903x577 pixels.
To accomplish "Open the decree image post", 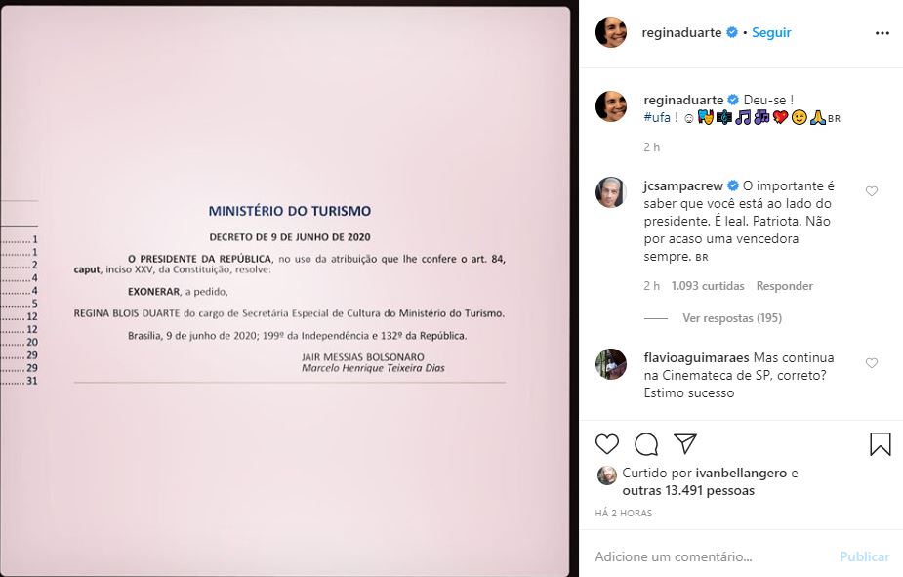I will coord(286,291).
